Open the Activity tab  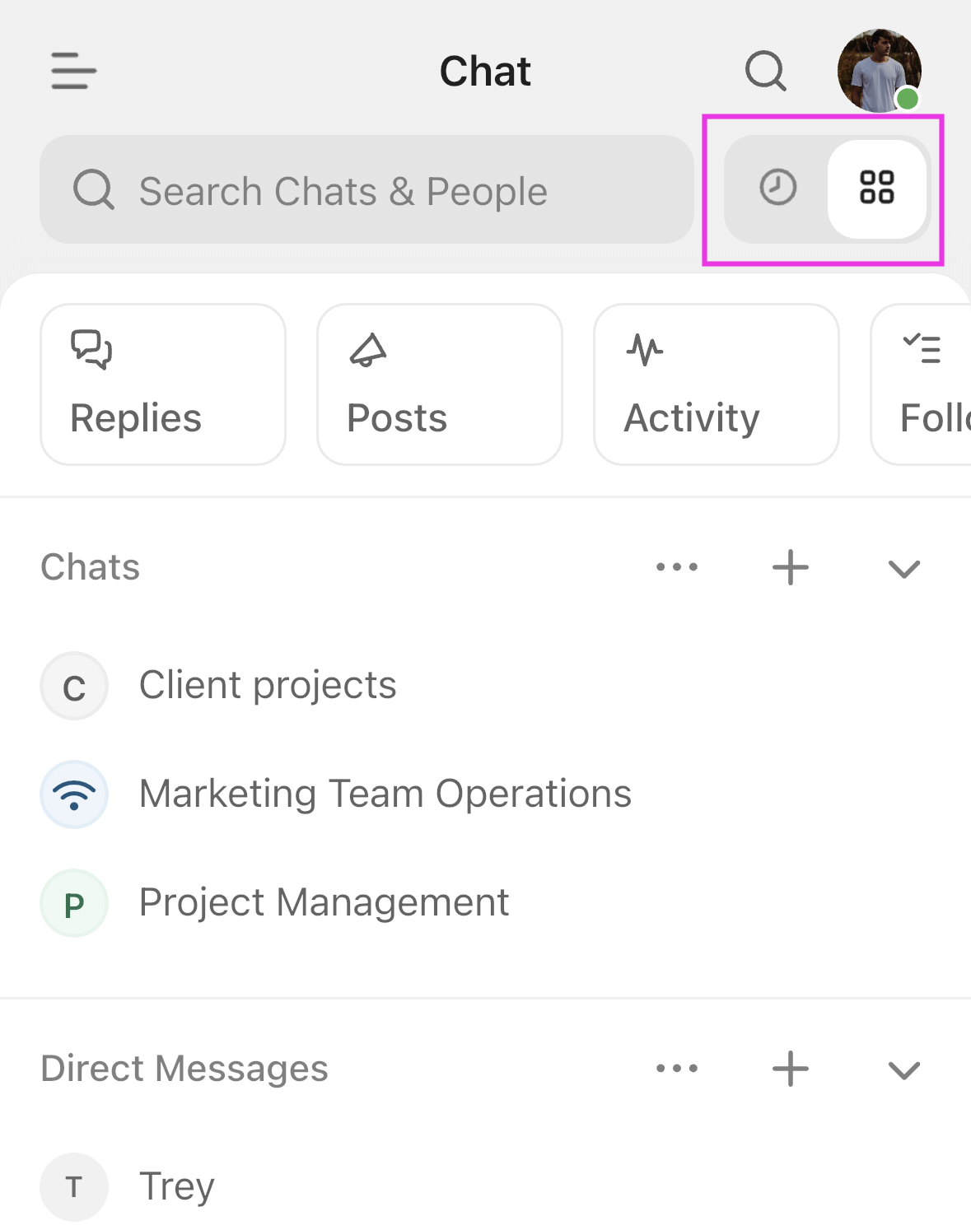716,384
